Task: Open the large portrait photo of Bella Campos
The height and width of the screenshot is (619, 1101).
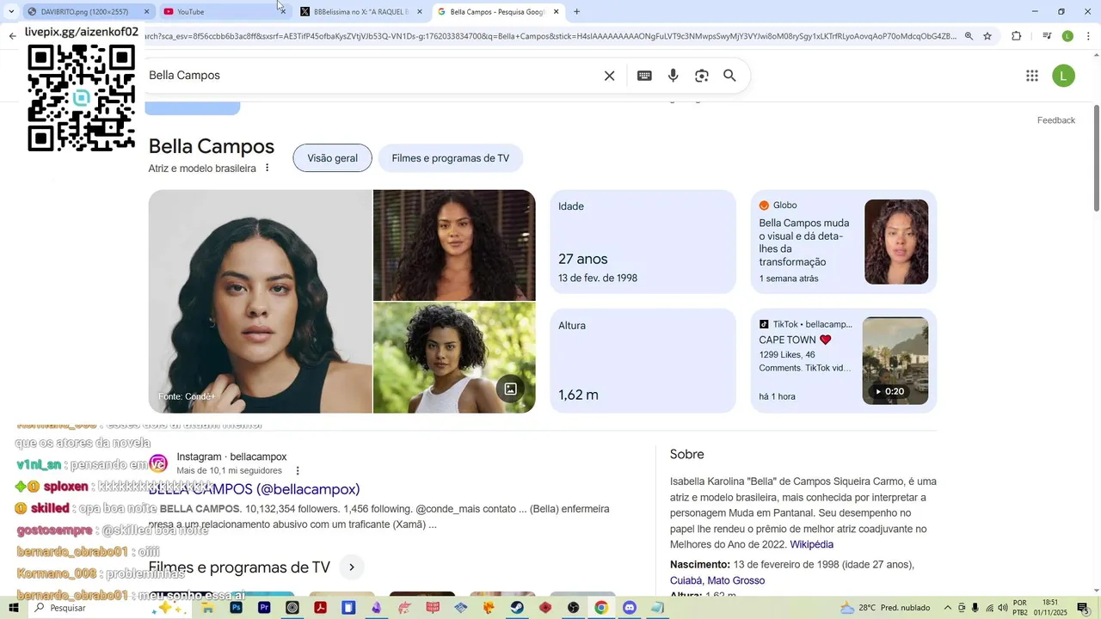Action: pos(260,301)
